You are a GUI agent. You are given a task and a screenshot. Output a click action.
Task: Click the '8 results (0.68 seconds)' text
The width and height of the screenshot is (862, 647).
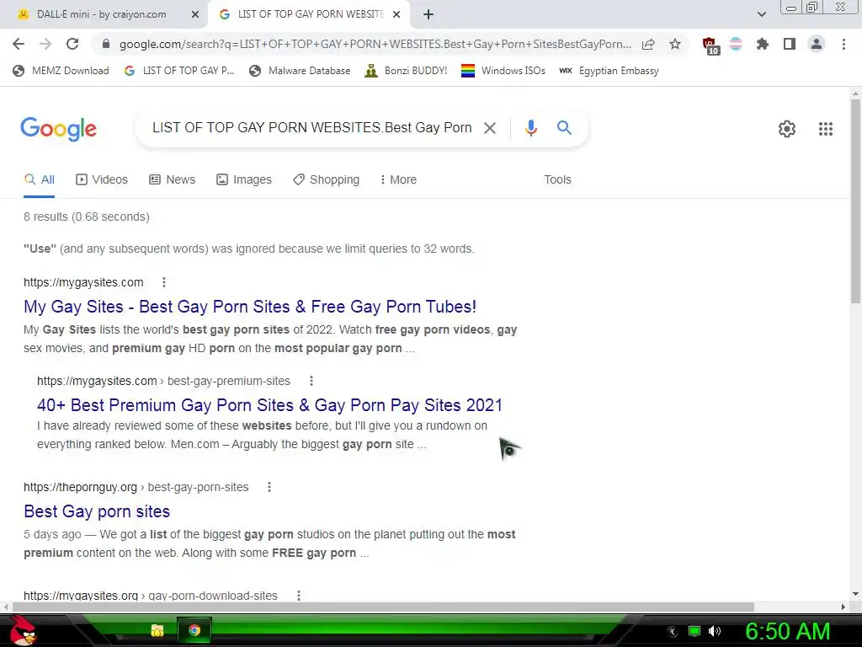pyautogui.click(x=87, y=217)
